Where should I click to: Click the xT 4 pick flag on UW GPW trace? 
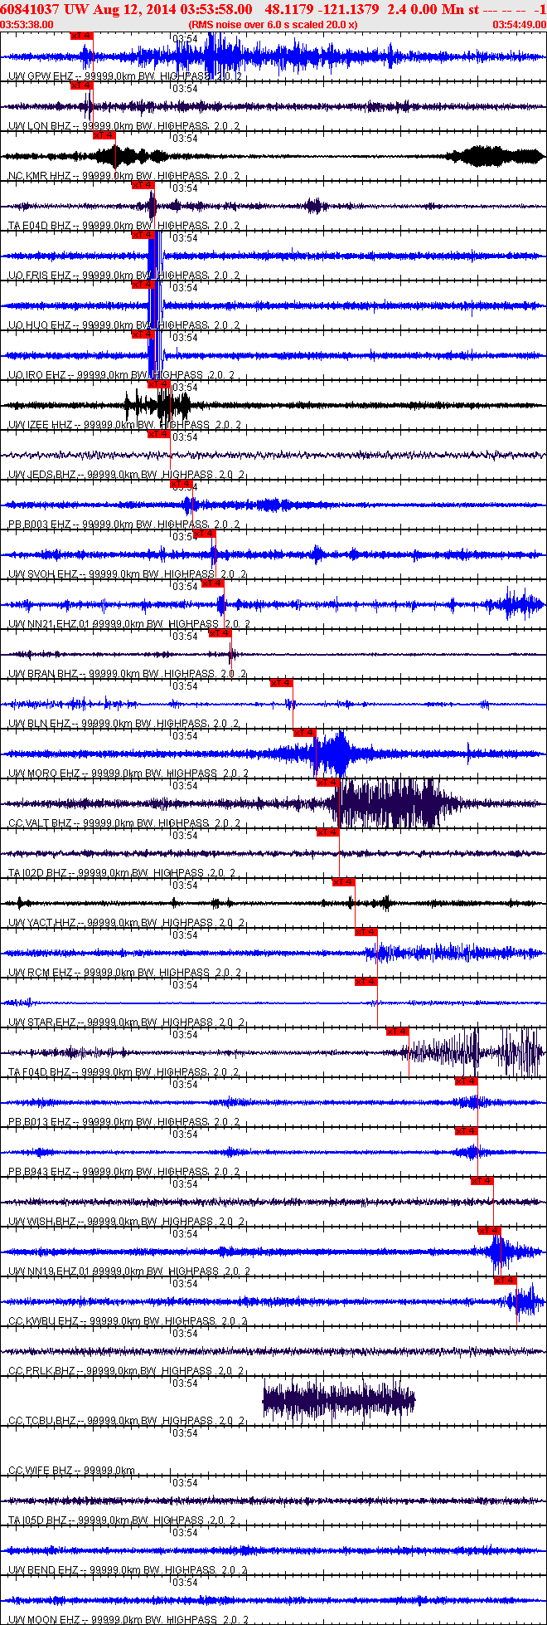82,36
